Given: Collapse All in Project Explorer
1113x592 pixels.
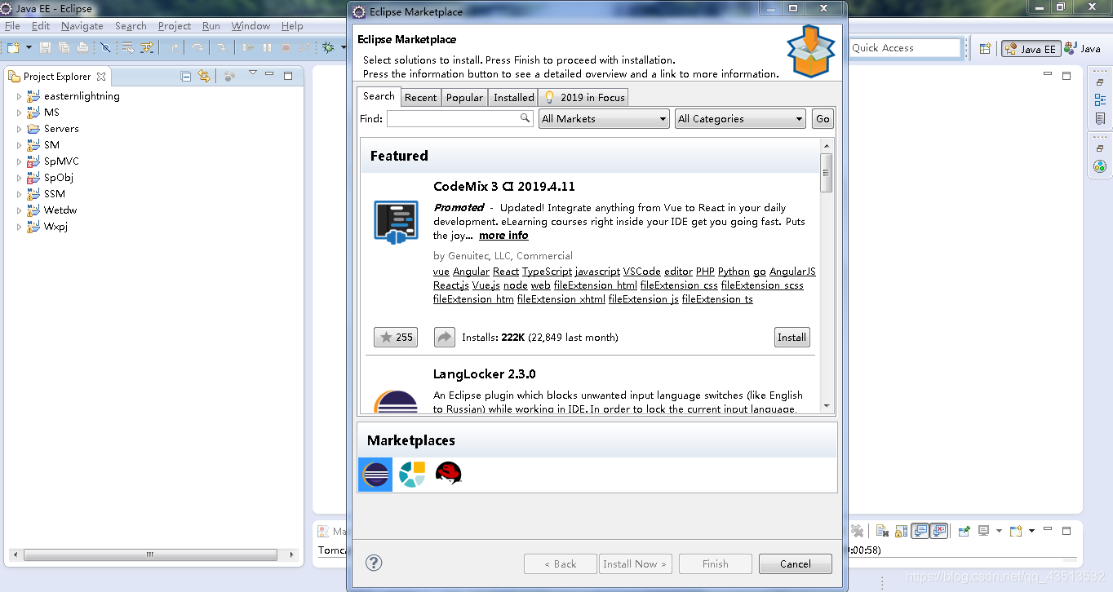Looking at the screenshot, I should coord(186,76).
